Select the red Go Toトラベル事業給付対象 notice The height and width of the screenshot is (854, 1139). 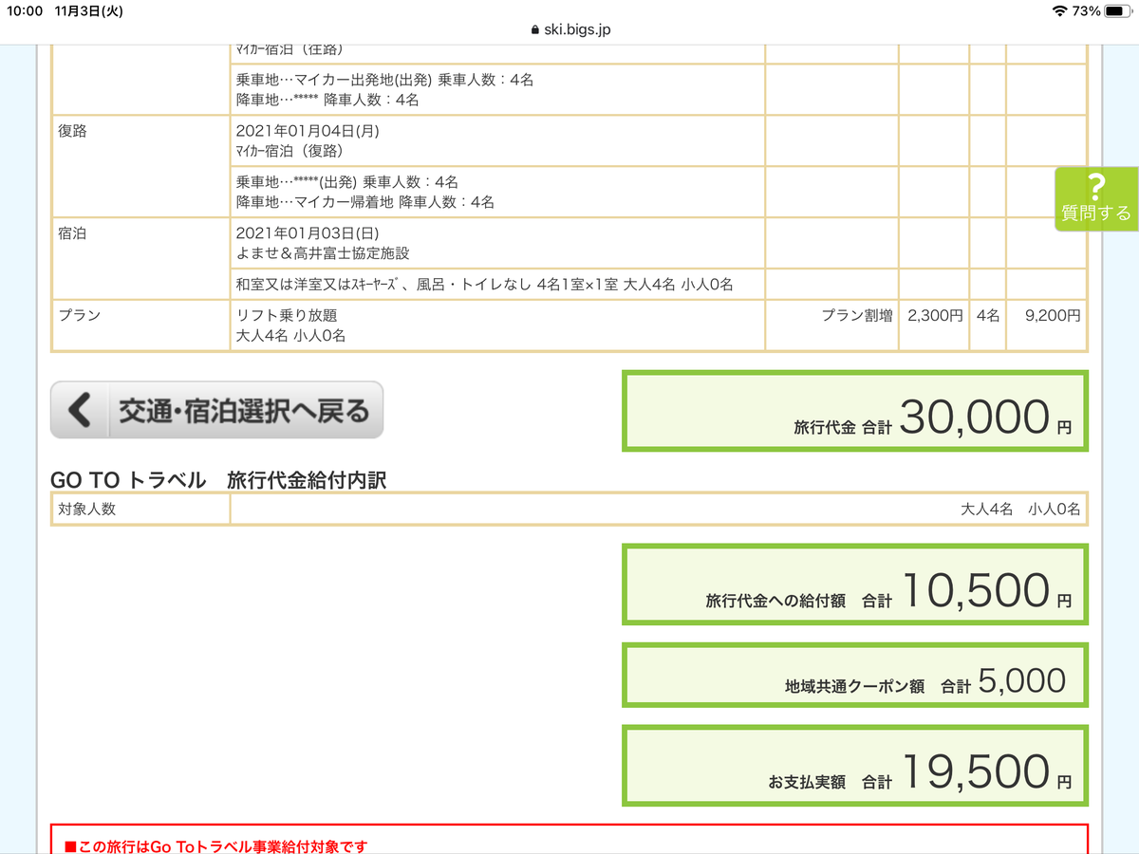(215, 846)
